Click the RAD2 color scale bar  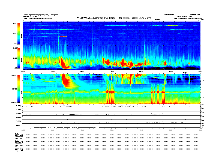point(19,34)
